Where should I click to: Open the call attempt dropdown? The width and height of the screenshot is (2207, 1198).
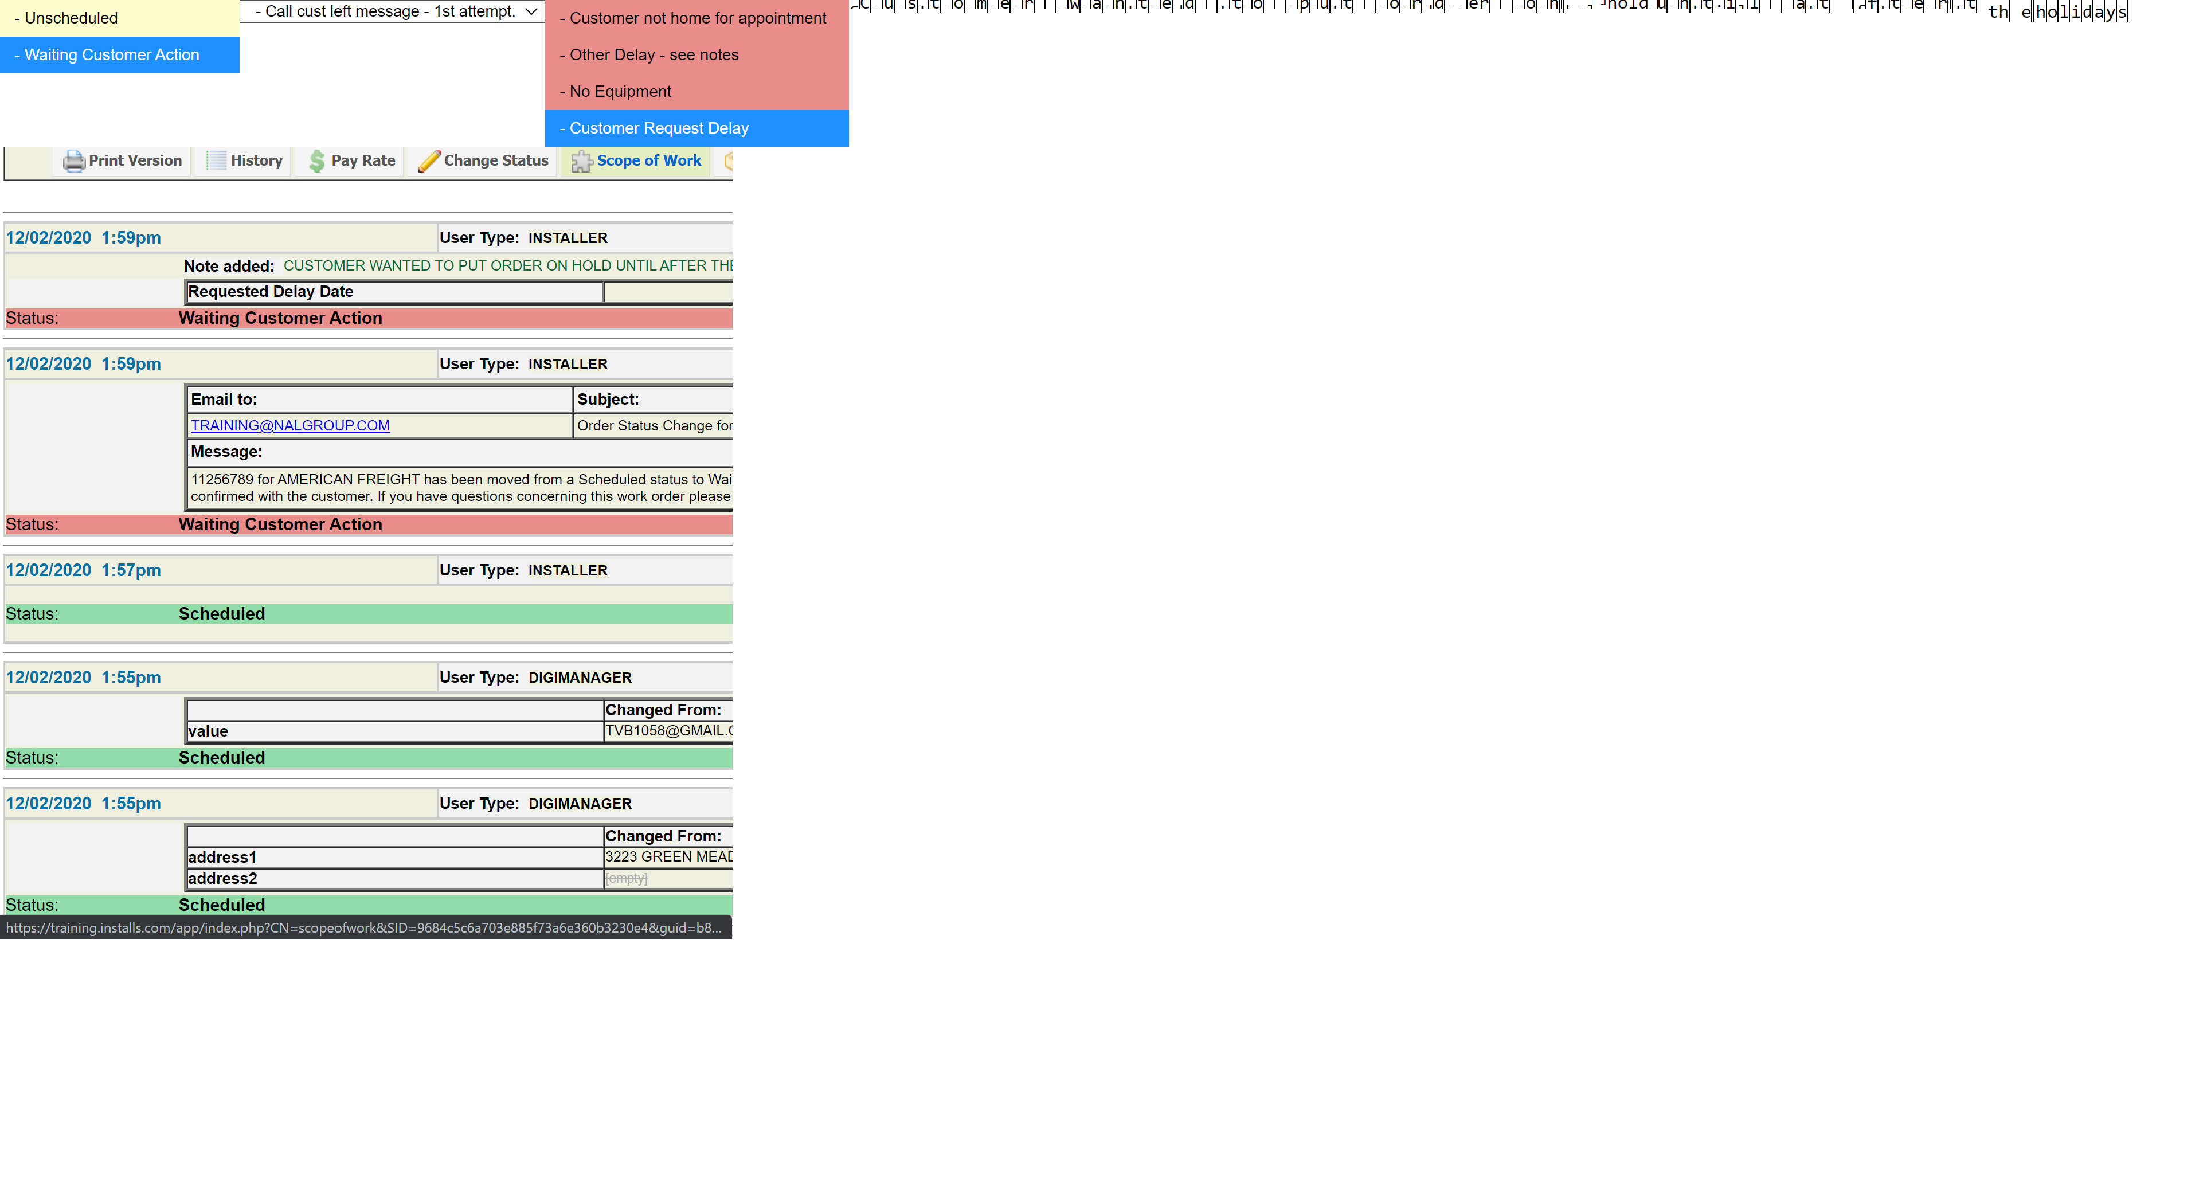[393, 11]
